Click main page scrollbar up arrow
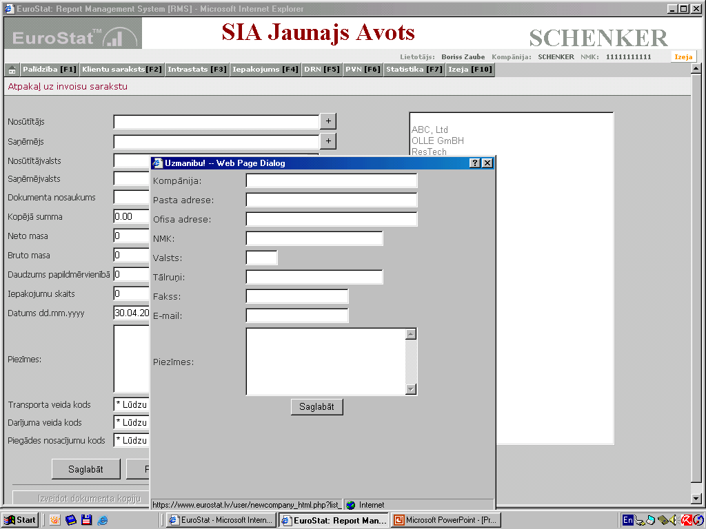The height and width of the screenshot is (529, 706). (696, 69)
